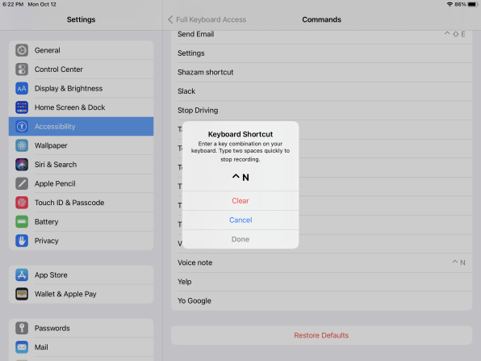Choose the Stop Driving command
This screenshot has height=361, width=481.
(x=321, y=111)
